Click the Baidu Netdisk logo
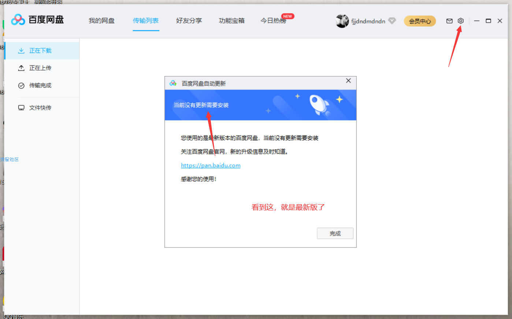This screenshot has width=512, height=319. [x=37, y=20]
